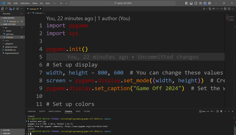
Task: Split the terminal panel
Action: (x=217, y=111)
